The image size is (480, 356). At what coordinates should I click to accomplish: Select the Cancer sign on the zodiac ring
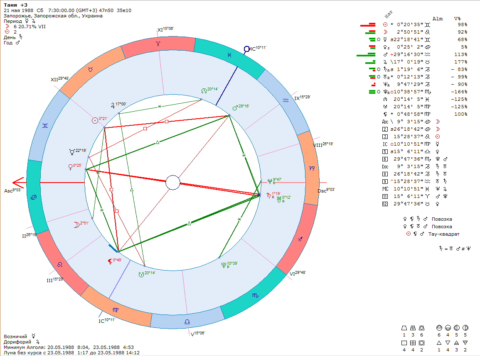(x=34, y=198)
